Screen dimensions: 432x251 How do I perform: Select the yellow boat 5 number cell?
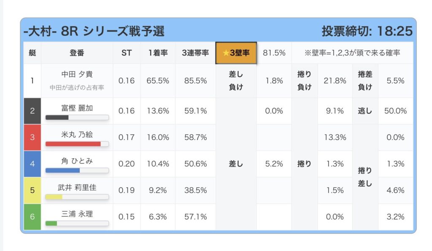(x=32, y=190)
